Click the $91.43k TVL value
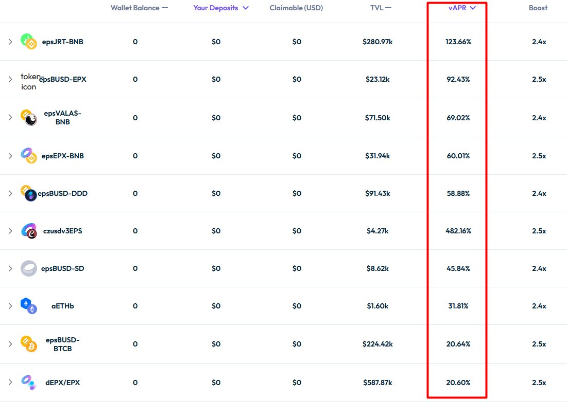The height and width of the screenshot is (402, 567). tap(377, 193)
